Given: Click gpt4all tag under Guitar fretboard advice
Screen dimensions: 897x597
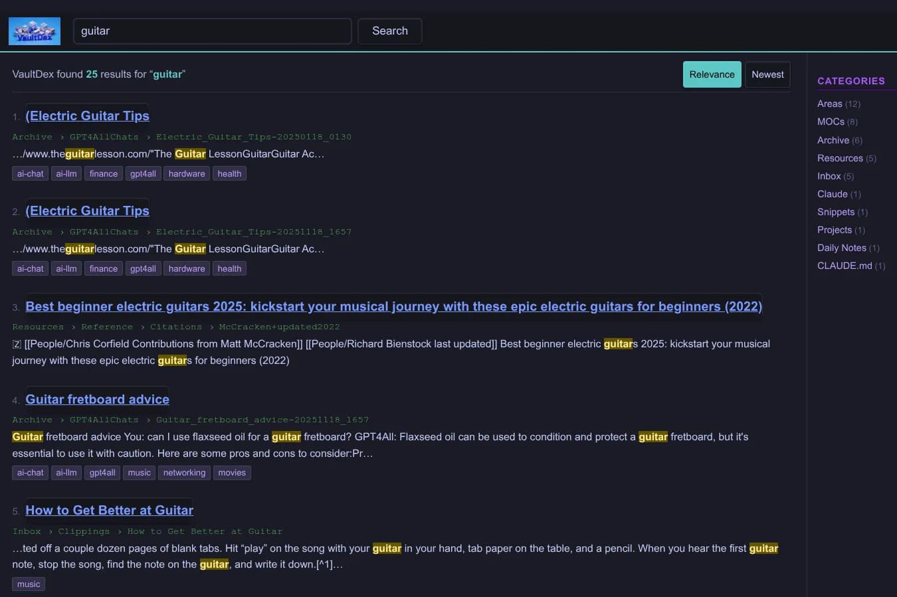Looking at the screenshot, I should point(102,473).
